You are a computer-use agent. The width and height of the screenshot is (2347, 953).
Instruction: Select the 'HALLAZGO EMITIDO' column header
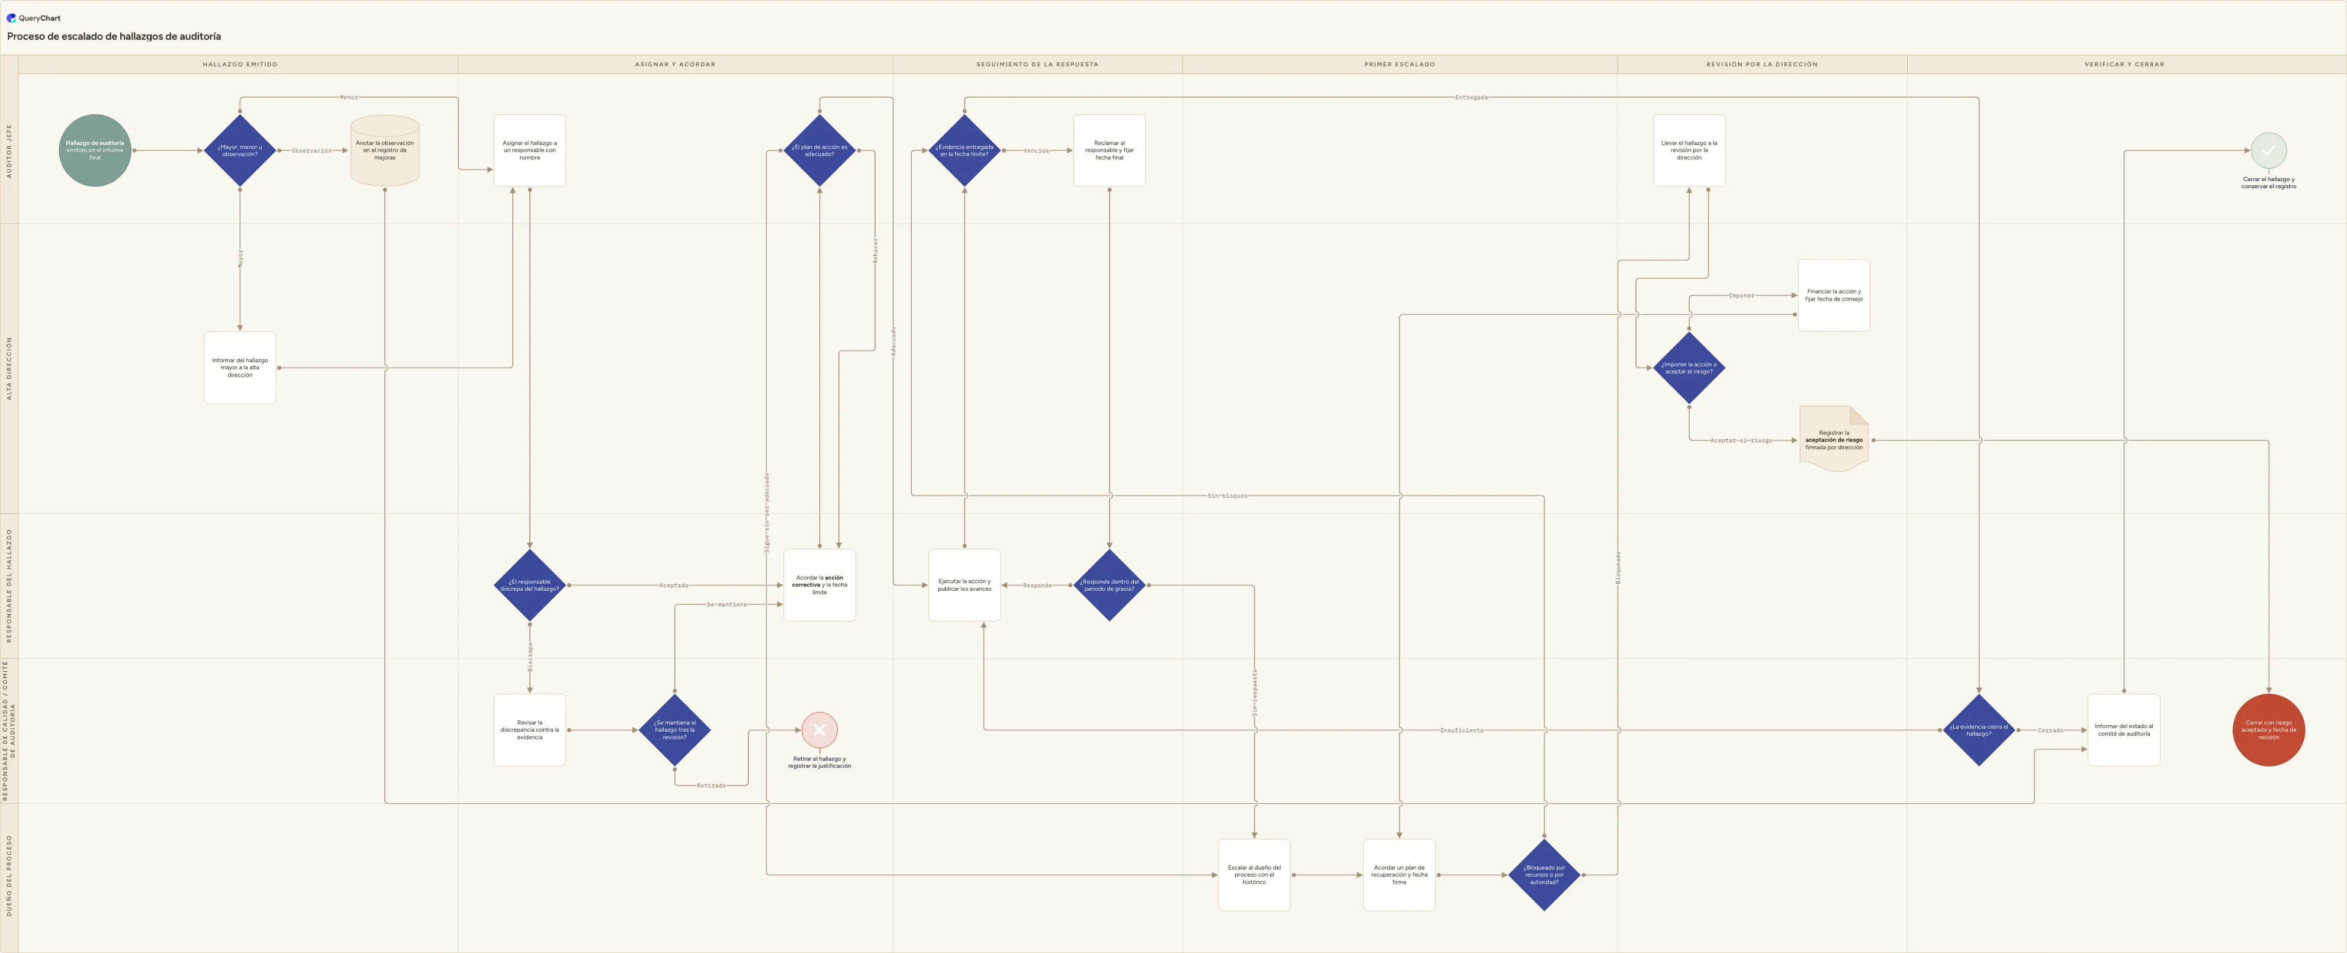pyautogui.click(x=240, y=65)
